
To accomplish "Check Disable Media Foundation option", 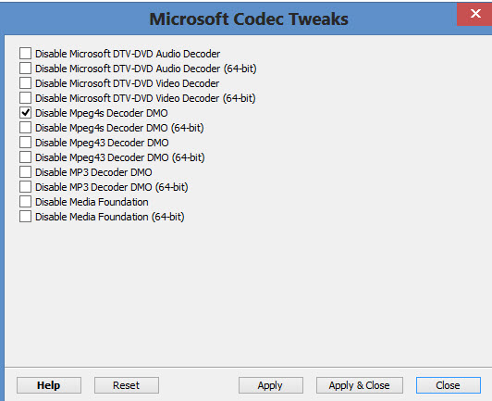I will pyautogui.click(x=25, y=202).
